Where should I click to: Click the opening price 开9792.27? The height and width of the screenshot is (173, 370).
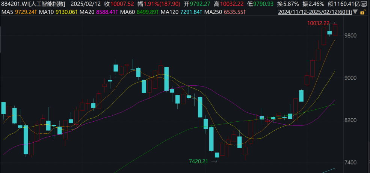click(x=197, y=4)
